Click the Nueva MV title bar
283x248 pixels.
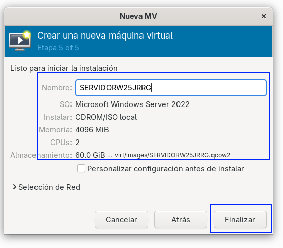coord(138,16)
